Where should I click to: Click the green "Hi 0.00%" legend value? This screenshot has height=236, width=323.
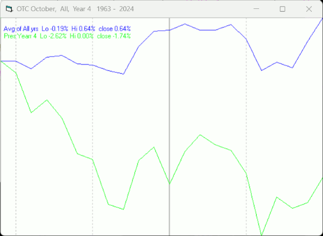click(x=81, y=36)
